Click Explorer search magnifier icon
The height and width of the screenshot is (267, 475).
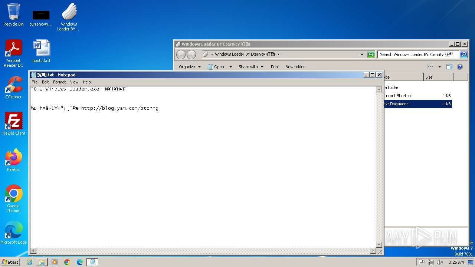point(463,55)
